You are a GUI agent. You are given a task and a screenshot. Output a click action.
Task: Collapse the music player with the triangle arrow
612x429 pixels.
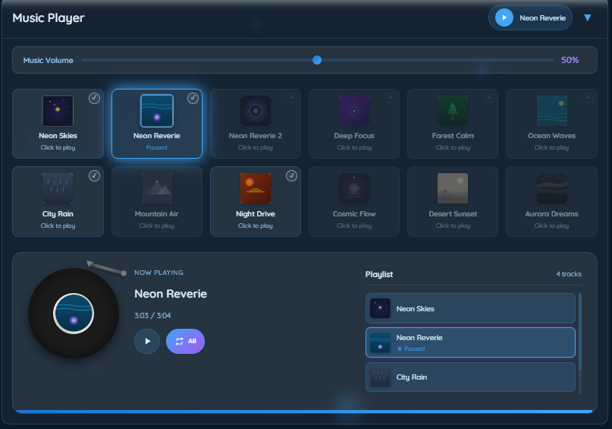pyautogui.click(x=588, y=17)
